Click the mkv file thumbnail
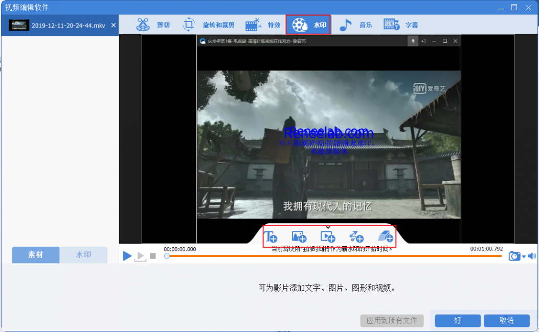 click(19, 26)
